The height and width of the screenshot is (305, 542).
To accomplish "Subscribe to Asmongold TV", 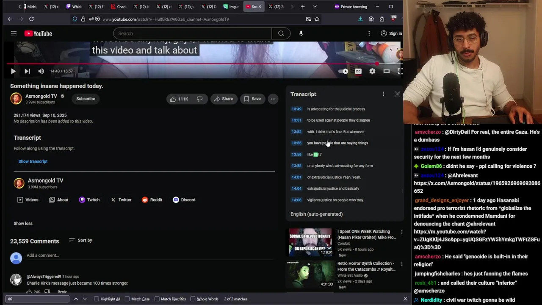I will (86, 99).
